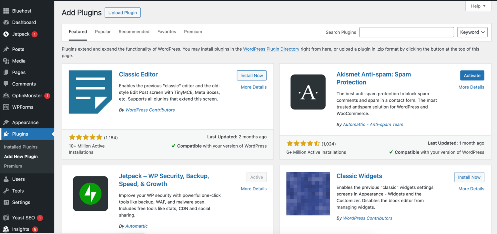
Task: Click the Dashboard gauge icon
Action: pos(6,23)
